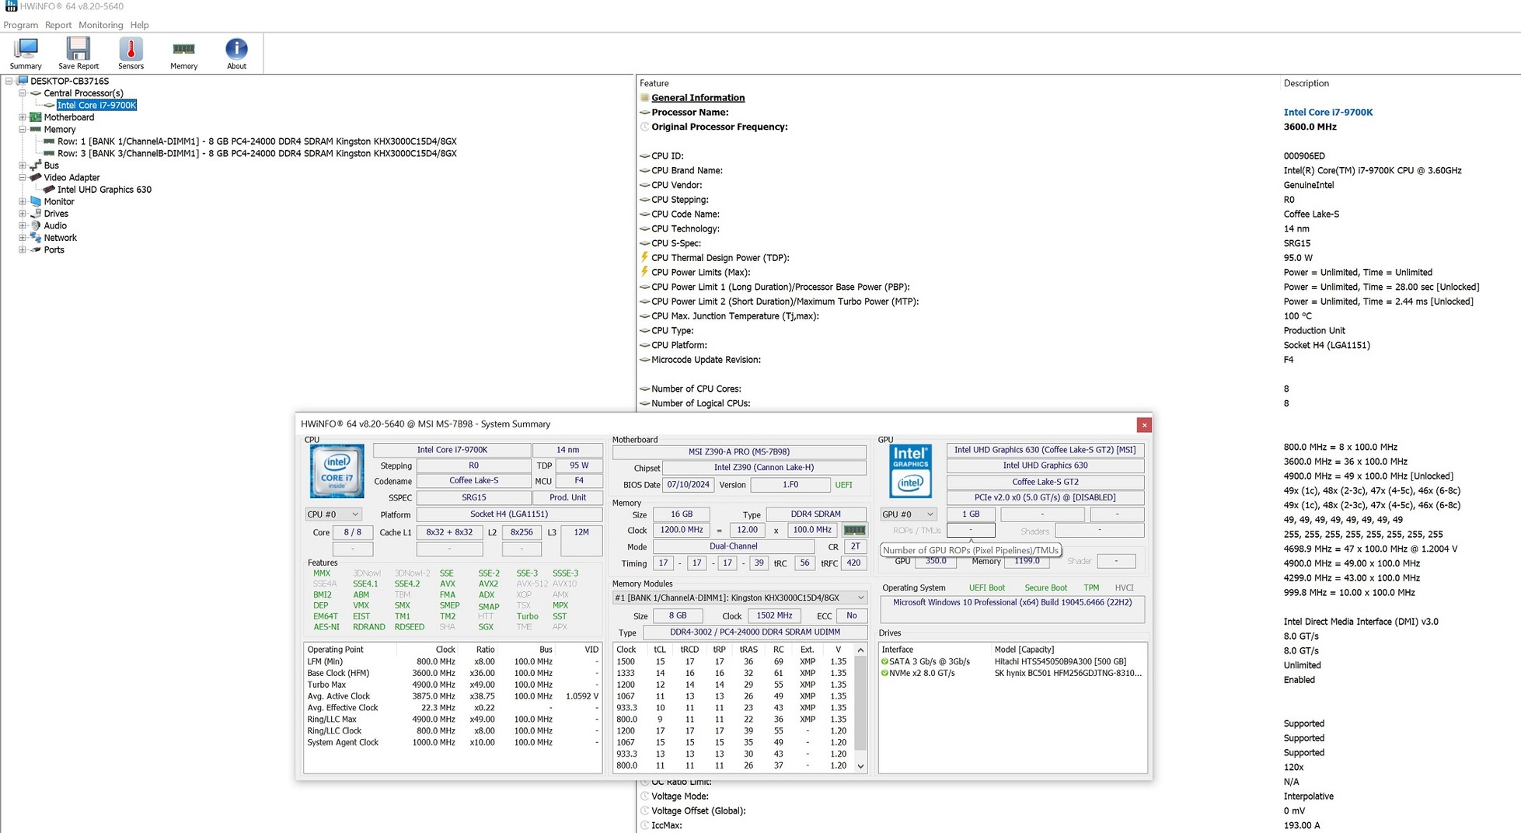
Task: Click the Network icon in the device tree
Action: coord(36,238)
